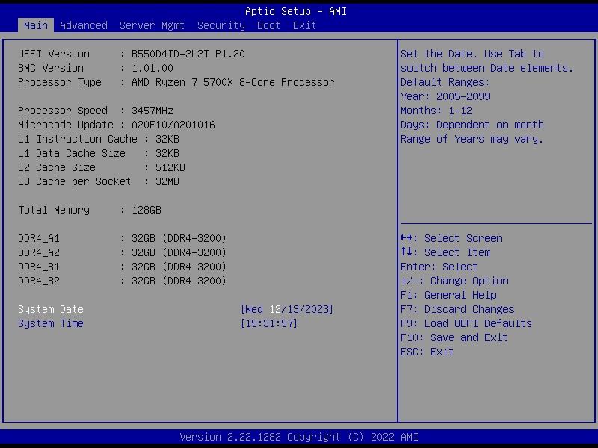Click the L1 Instruction Cache row
The image size is (598, 448).
(99, 139)
